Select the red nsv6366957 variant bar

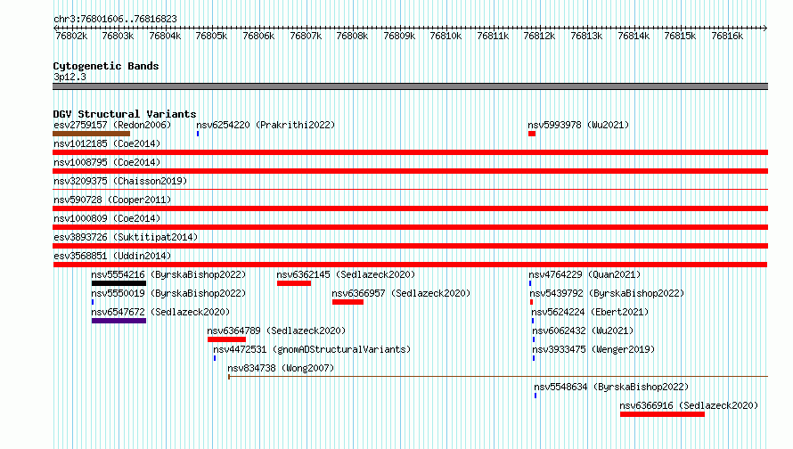(x=348, y=302)
